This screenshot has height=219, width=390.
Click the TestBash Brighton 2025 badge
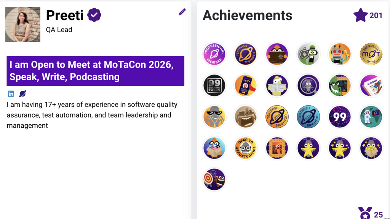tap(277, 117)
